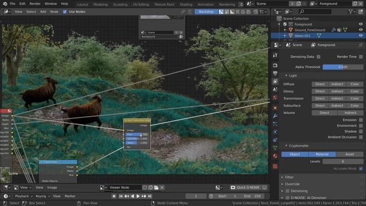Show blue channel in backdrop
Image resolution: width=366 pixels, height=206 pixels.
pyautogui.click(x=248, y=11)
